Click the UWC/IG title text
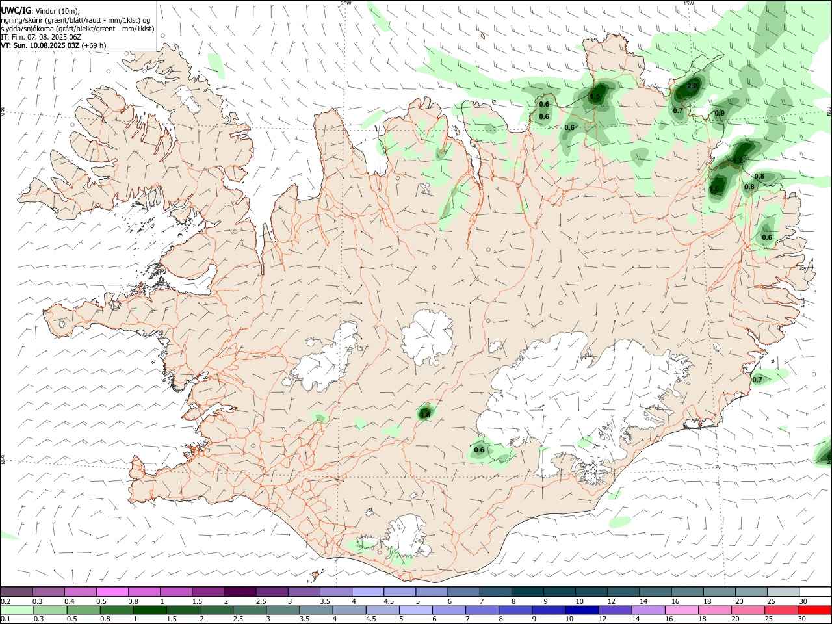Image resolution: width=832 pixels, height=624 pixels. pyautogui.click(x=16, y=10)
